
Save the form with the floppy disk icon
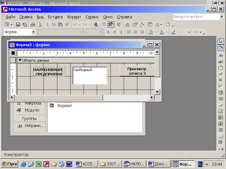coord(18,25)
